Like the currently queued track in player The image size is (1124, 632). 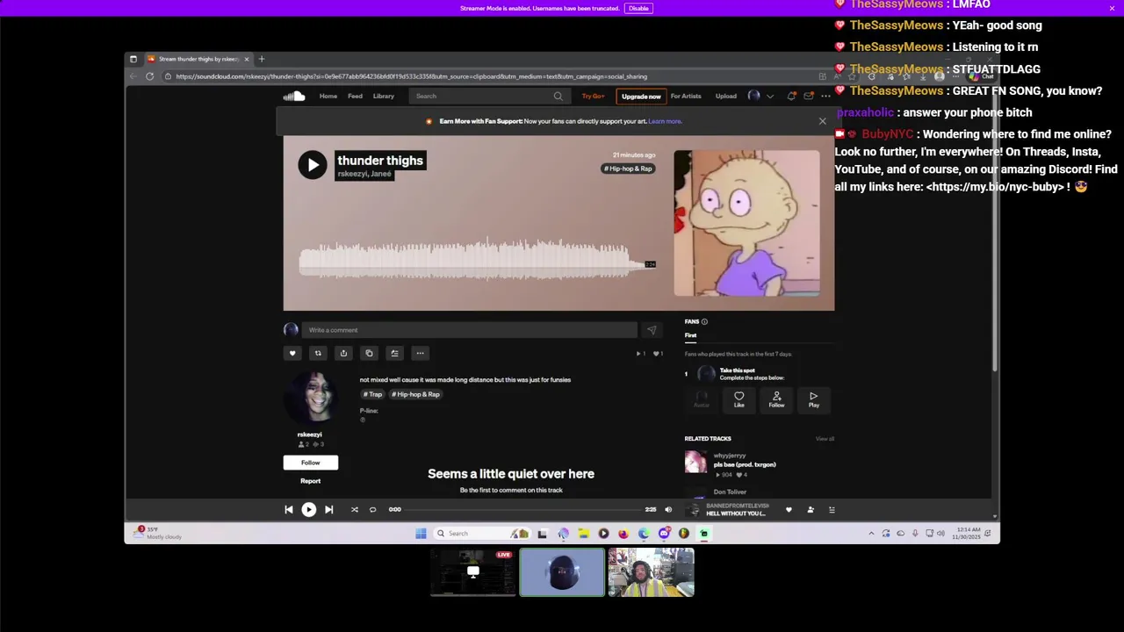tap(789, 509)
